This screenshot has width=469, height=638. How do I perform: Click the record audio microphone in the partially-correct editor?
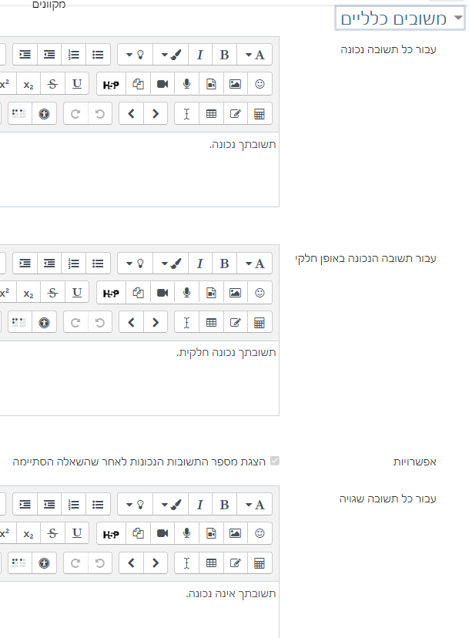[x=186, y=293]
